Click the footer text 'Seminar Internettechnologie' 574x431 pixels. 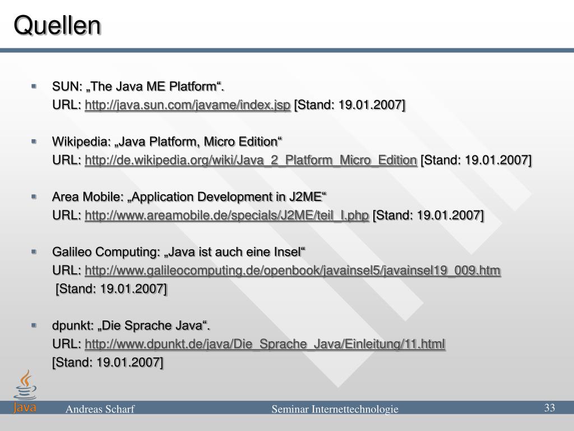tap(335, 409)
